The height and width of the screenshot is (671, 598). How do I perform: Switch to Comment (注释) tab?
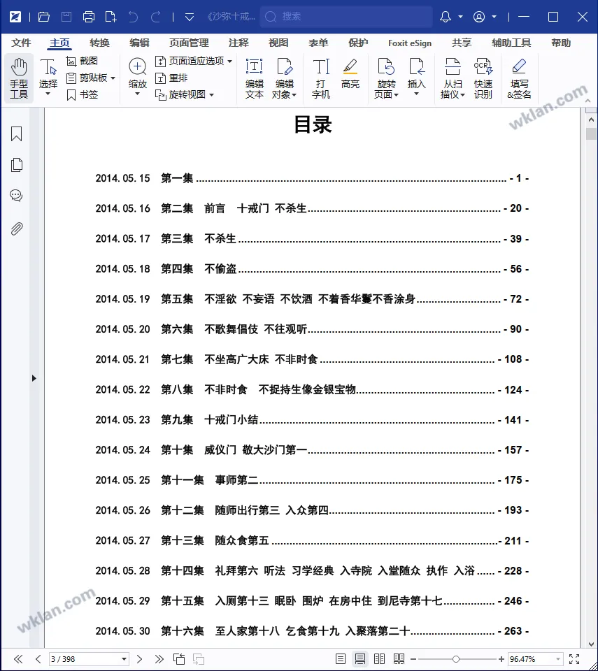(239, 43)
